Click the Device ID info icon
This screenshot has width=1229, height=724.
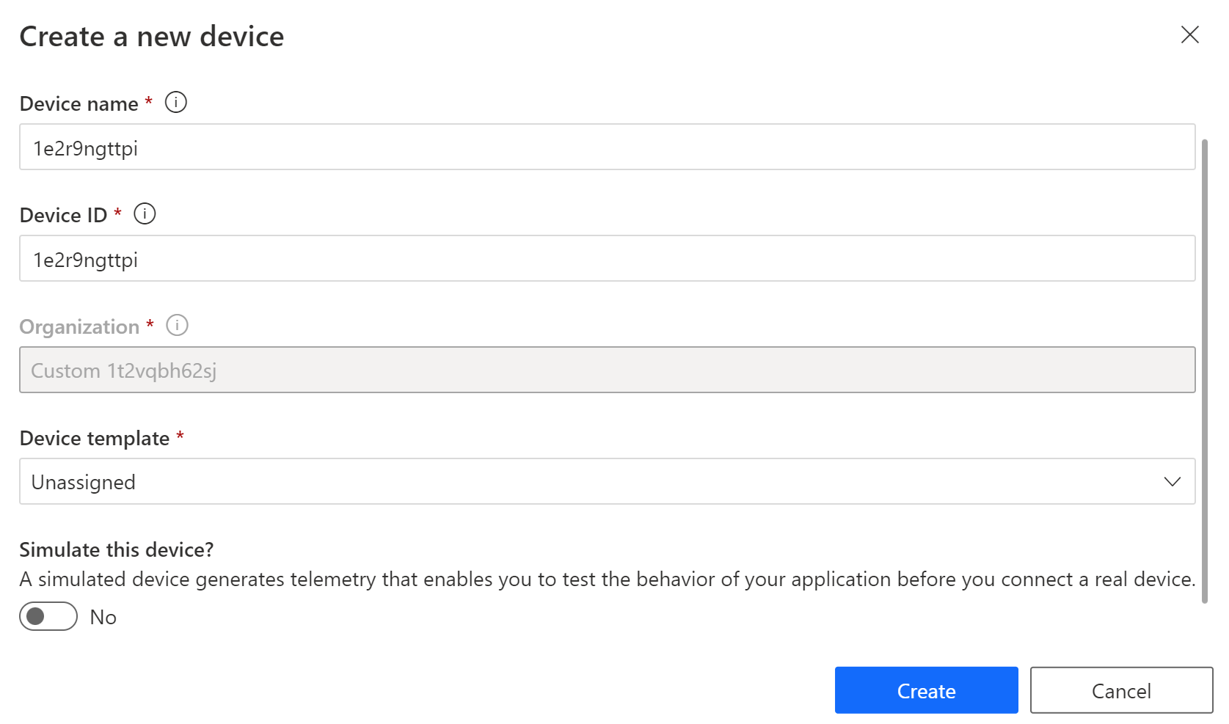pyautogui.click(x=145, y=213)
